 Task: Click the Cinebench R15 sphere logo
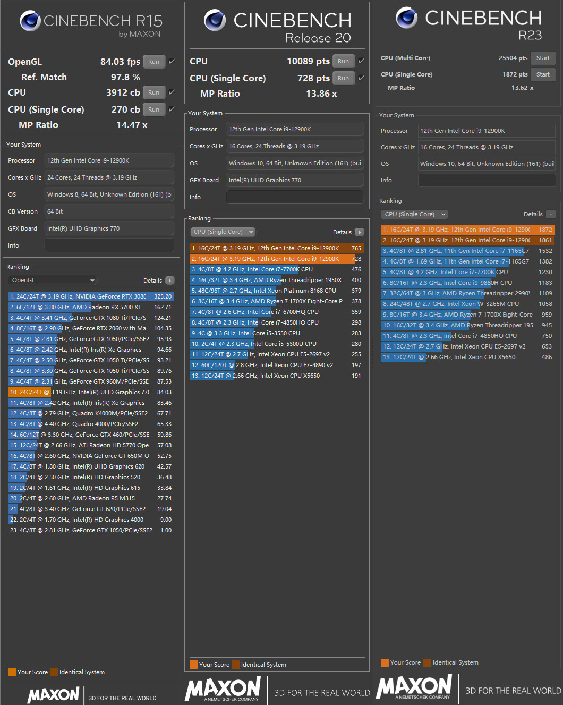point(30,21)
